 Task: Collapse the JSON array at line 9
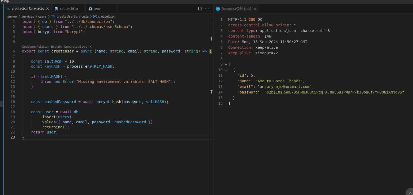pyautogui.click(x=226, y=64)
